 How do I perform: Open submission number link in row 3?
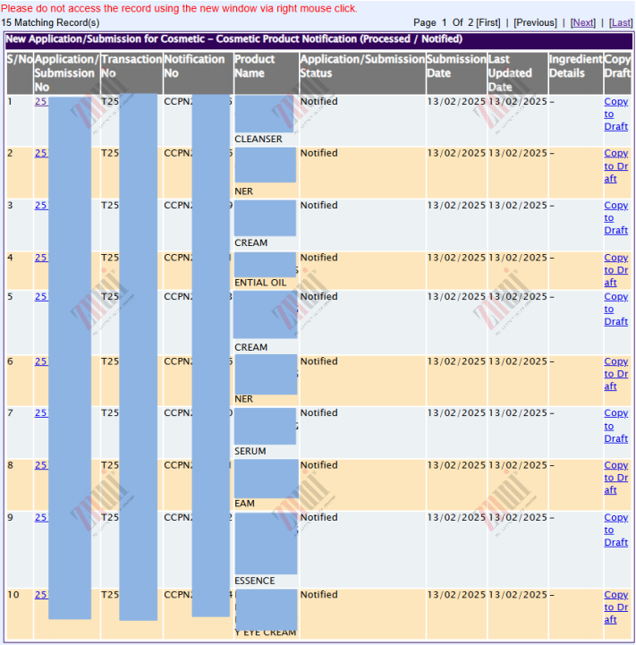(41, 205)
